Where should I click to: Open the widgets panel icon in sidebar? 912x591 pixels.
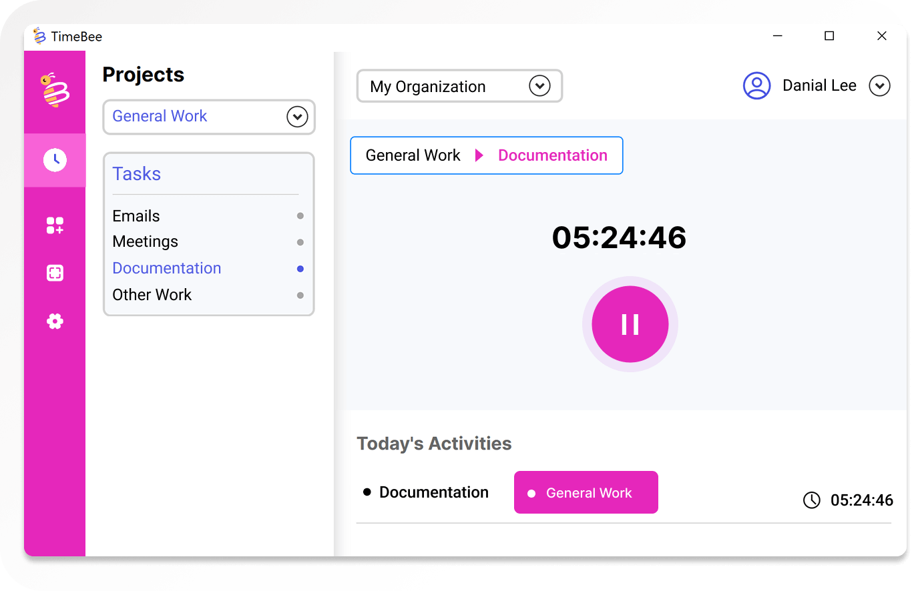click(55, 225)
